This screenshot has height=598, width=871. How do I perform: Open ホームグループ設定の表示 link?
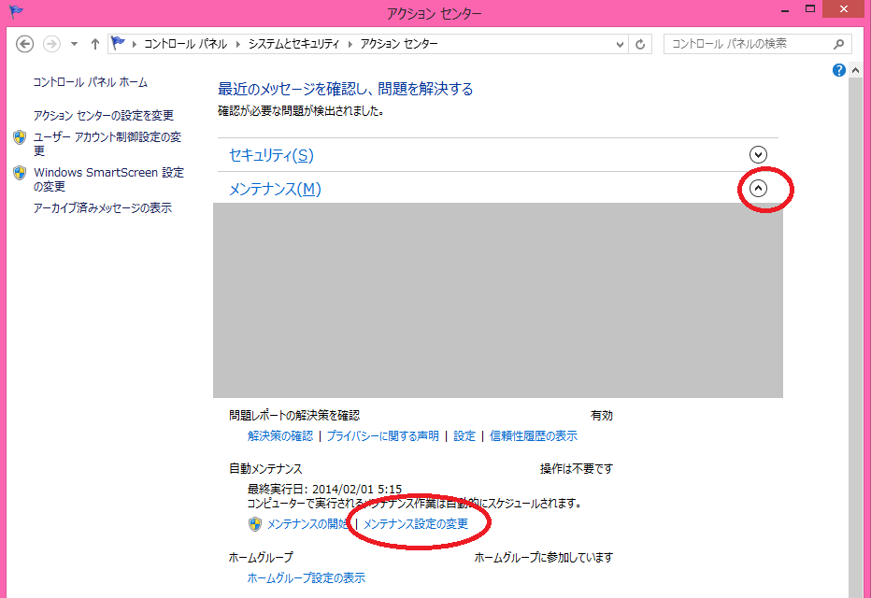(x=307, y=578)
